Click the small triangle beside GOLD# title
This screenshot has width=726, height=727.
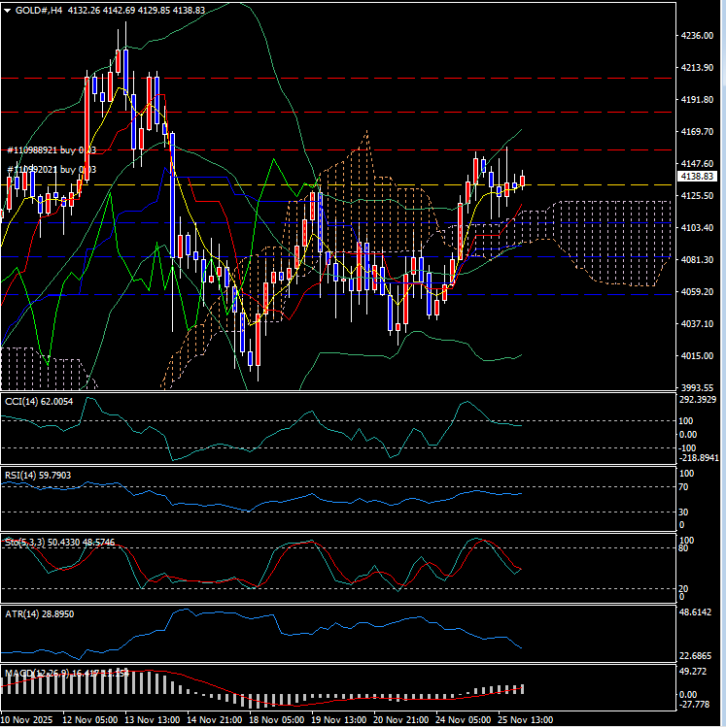pyautogui.click(x=6, y=10)
